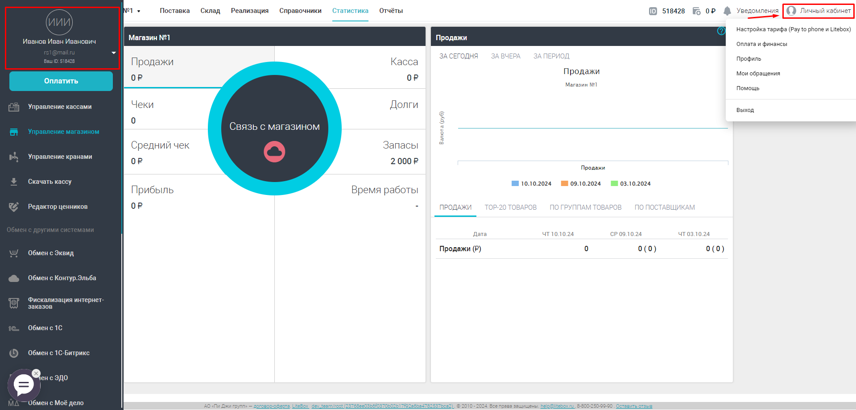Switch to ПО ГРУППАМ ТОВАРОВ tab
856x410 pixels.
click(586, 207)
